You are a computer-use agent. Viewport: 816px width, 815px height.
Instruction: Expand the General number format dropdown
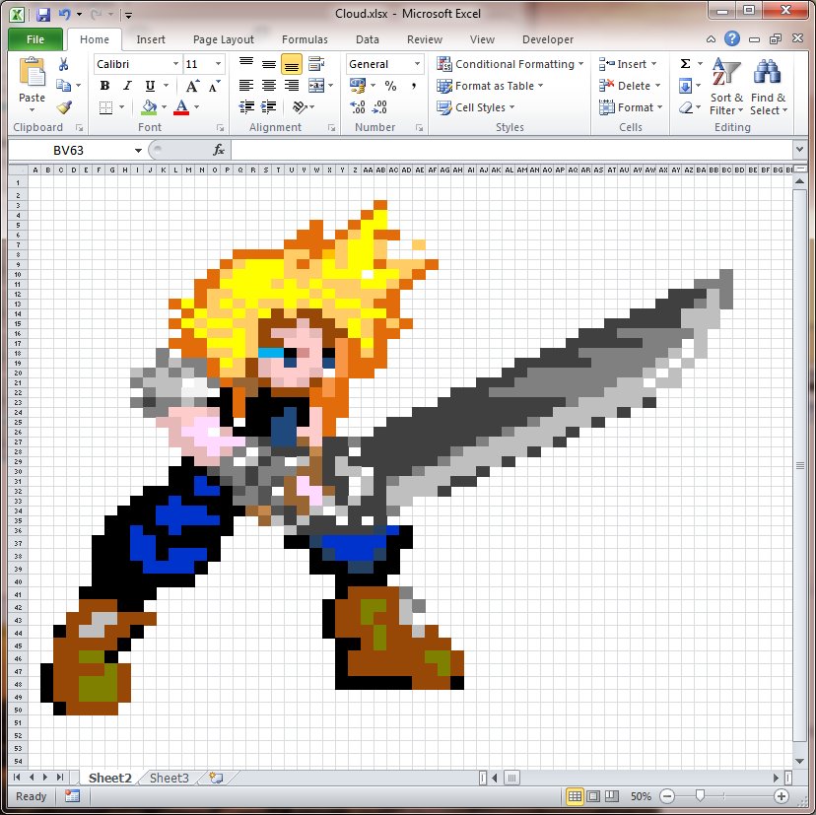click(x=417, y=64)
